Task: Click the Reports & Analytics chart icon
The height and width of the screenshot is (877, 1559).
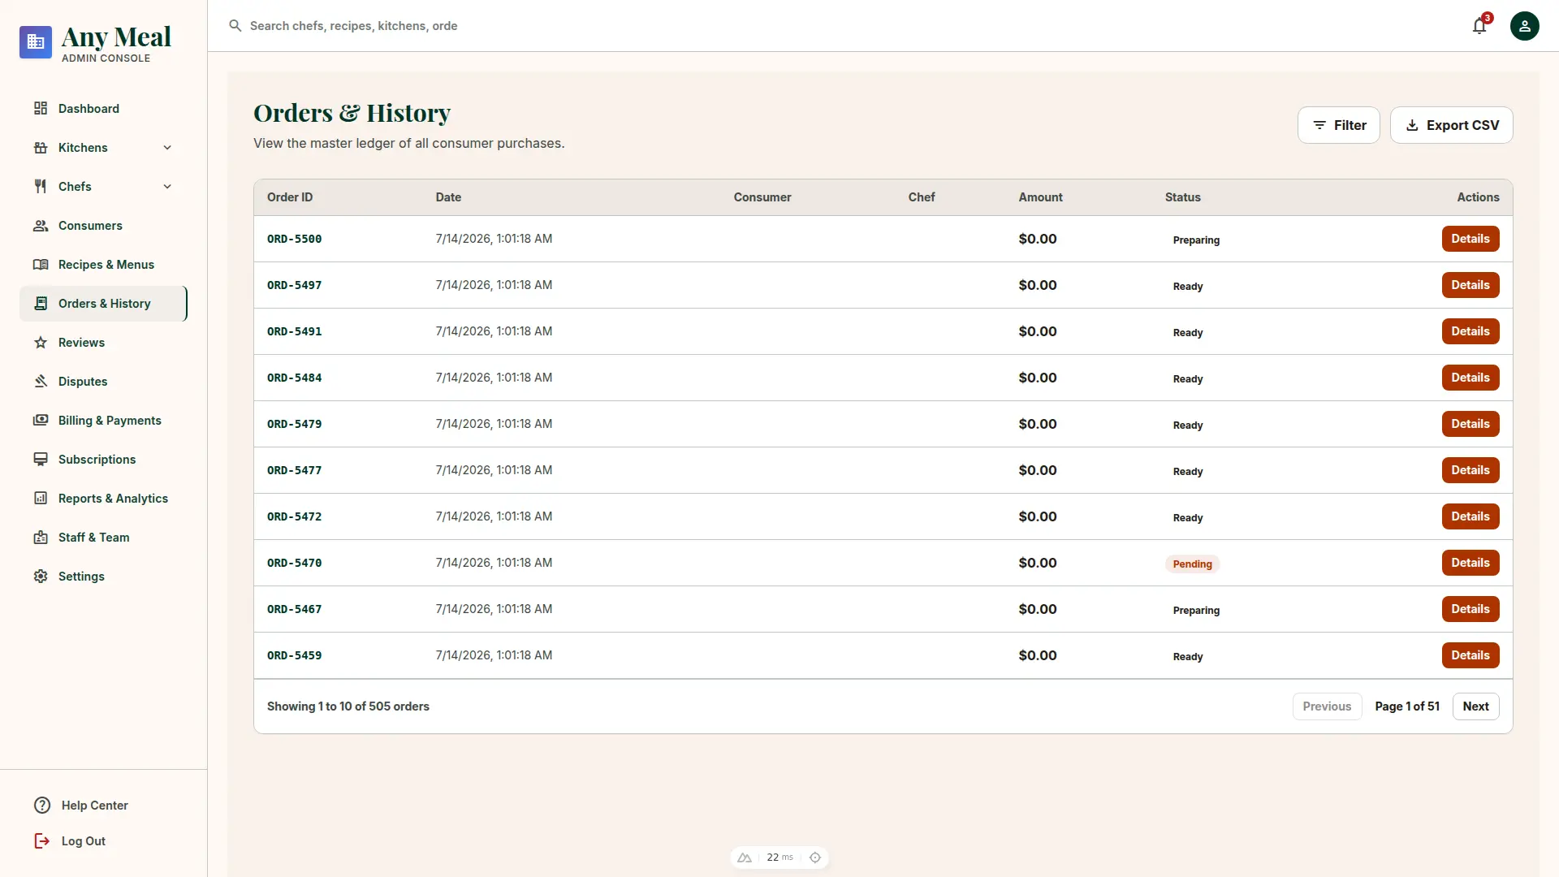Action: [x=41, y=499]
